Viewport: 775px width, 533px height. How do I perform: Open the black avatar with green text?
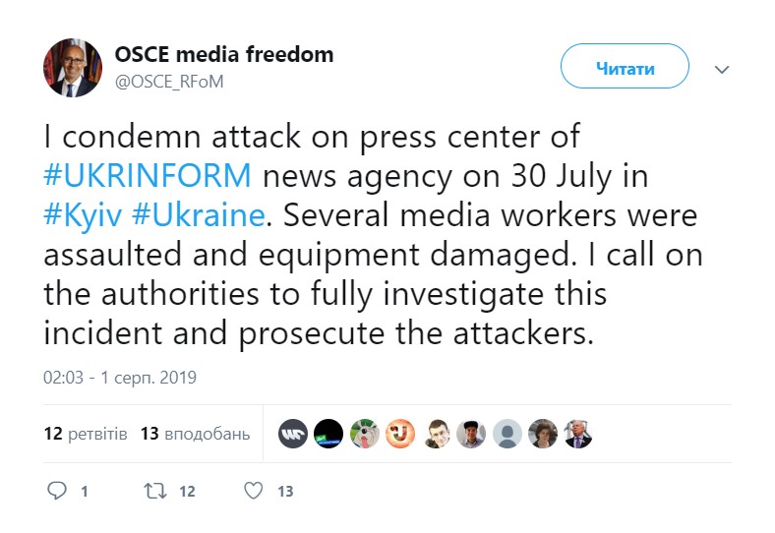click(x=328, y=434)
